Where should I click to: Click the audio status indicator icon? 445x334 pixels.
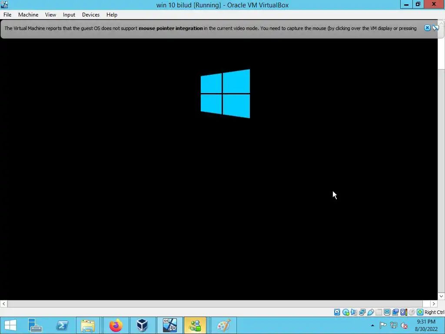point(354,312)
